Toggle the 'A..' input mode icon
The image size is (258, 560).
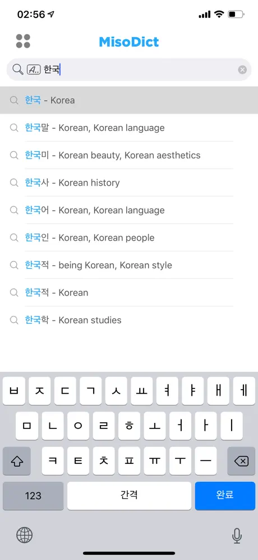click(x=34, y=69)
